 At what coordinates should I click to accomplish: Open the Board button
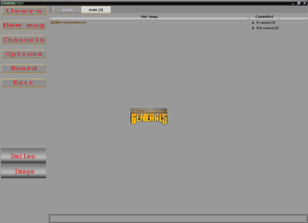23,68
